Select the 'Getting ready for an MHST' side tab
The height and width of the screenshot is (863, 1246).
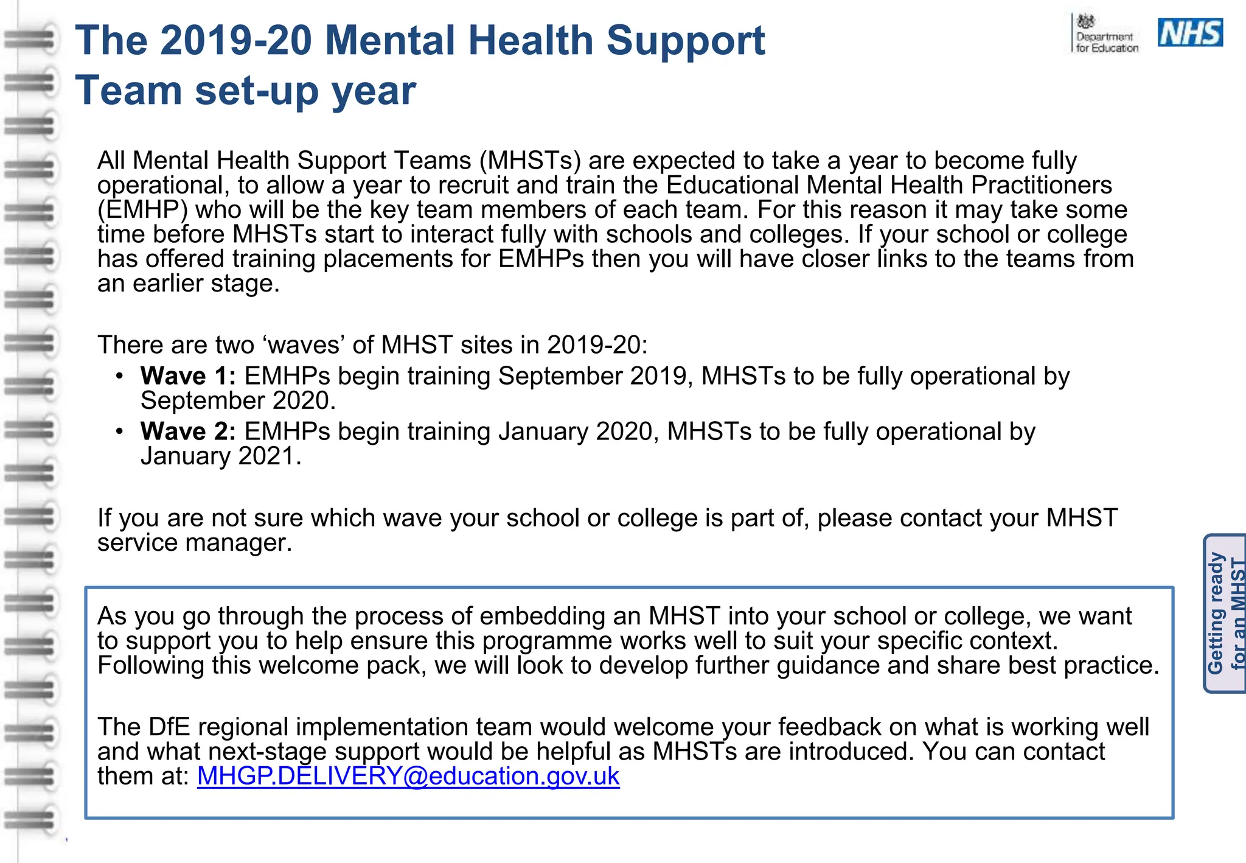[x=1225, y=613]
